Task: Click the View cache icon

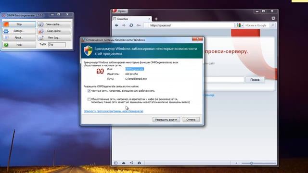Action: [x=41, y=25]
